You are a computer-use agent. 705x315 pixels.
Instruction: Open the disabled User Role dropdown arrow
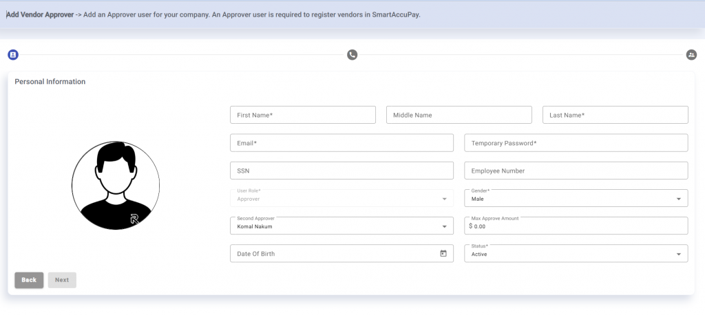(x=443, y=199)
